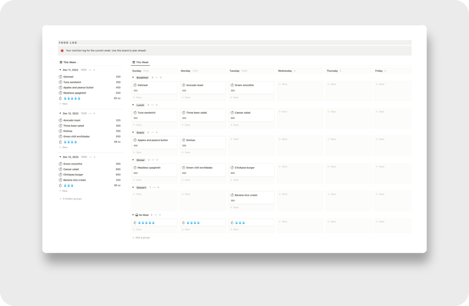469x306 pixels.
Task: Click New in Friday's Dinner cell
Action: pyautogui.click(x=380, y=167)
